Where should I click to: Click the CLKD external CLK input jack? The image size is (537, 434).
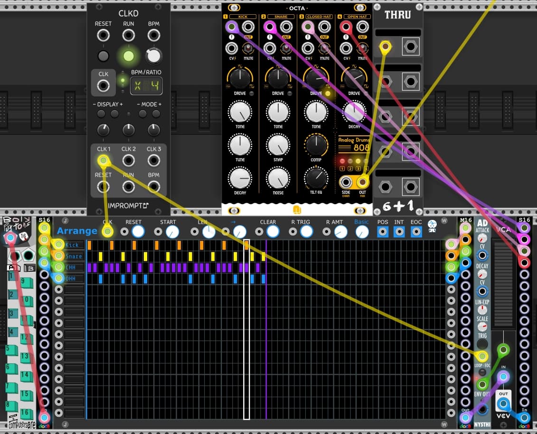pos(103,85)
